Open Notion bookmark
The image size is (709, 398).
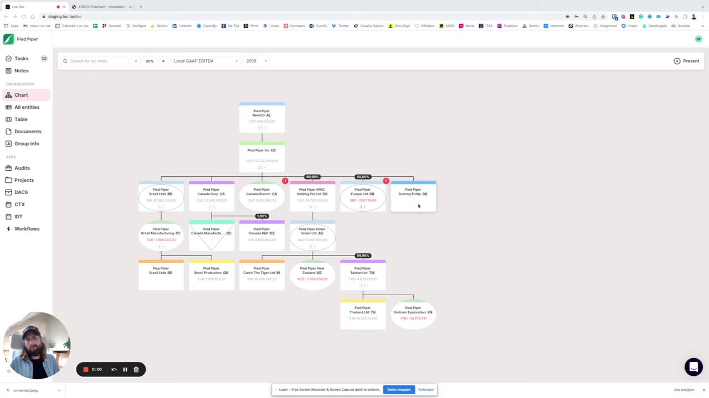(x=159, y=26)
